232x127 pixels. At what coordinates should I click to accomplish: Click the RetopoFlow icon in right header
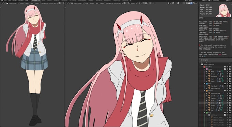coord(125,3)
